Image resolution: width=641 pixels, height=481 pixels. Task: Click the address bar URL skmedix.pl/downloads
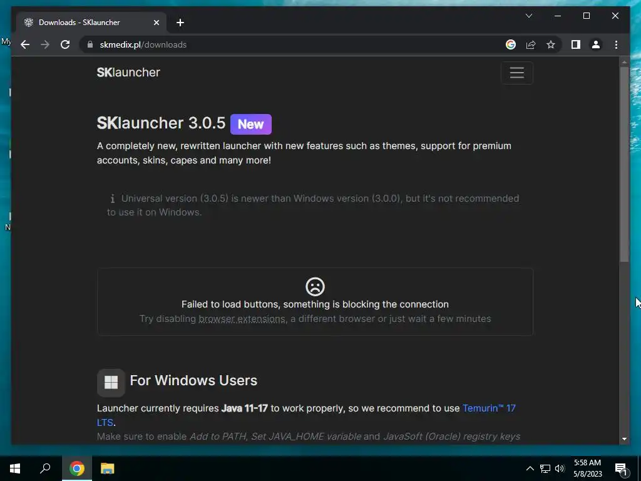(143, 44)
